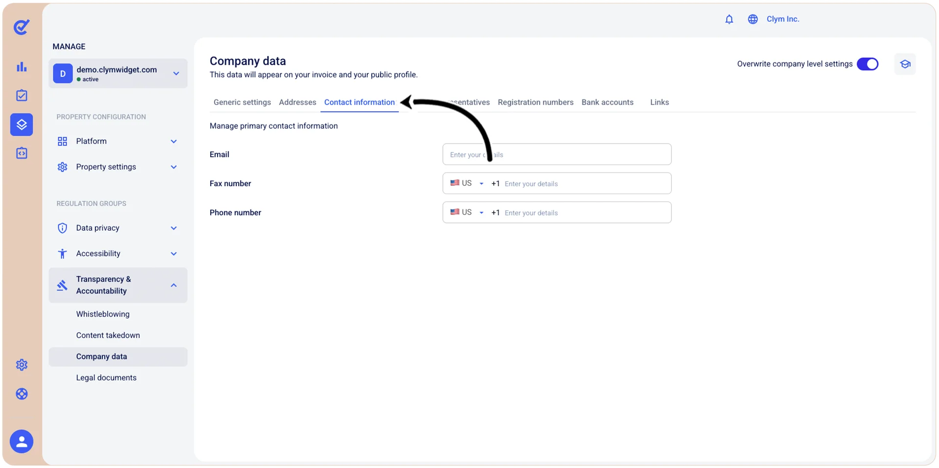
Task: Click the globe language icon
Action: coord(753,19)
